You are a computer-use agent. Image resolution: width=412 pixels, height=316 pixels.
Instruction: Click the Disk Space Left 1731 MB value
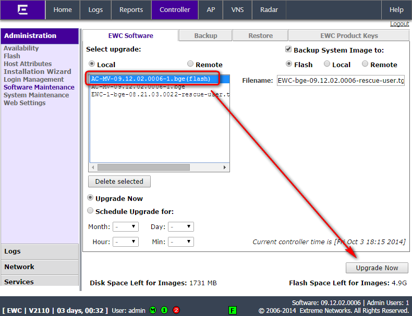(x=203, y=283)
